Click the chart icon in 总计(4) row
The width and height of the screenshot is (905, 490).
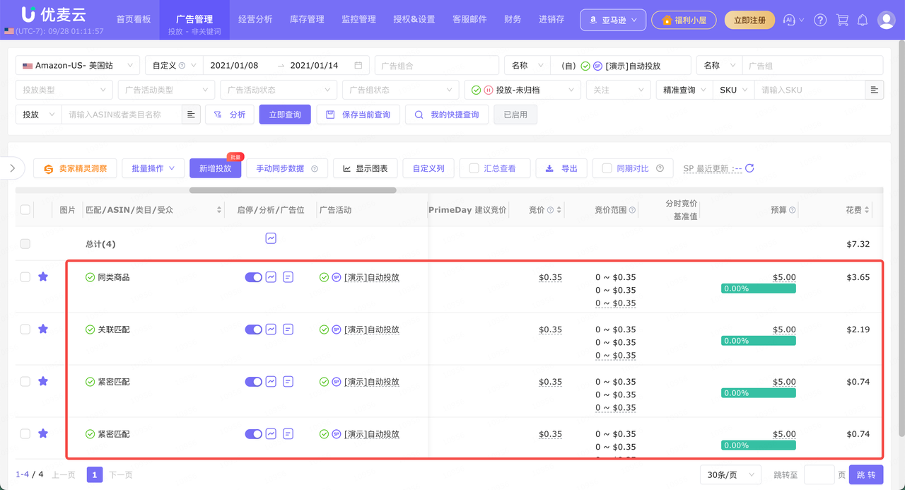pyautogui.click(x=271, y=238)
